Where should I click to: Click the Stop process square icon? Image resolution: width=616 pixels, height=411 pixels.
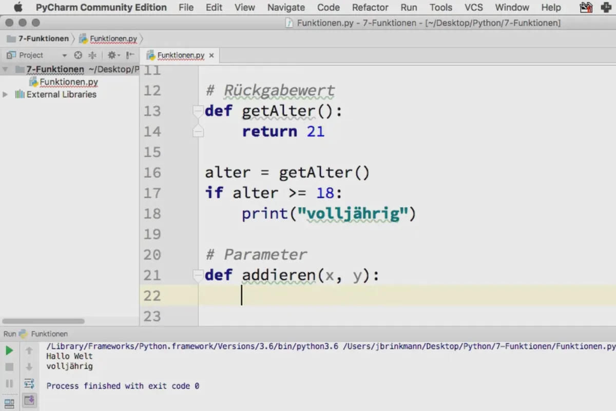pyautogui.click(x=9, y=367)
